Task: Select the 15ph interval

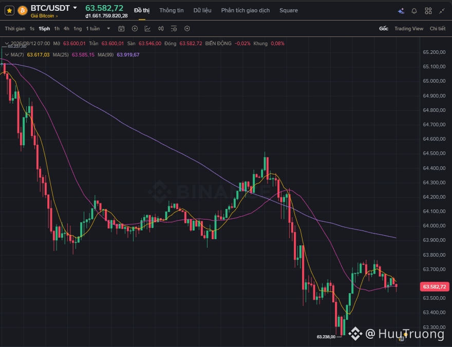Action: tap(44, 29)
